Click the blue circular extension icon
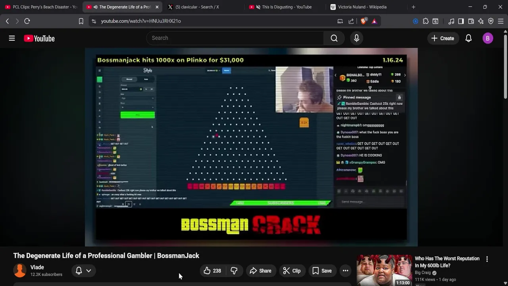The height and width of the screenshot is (286, 508). [x=416, y=21]
